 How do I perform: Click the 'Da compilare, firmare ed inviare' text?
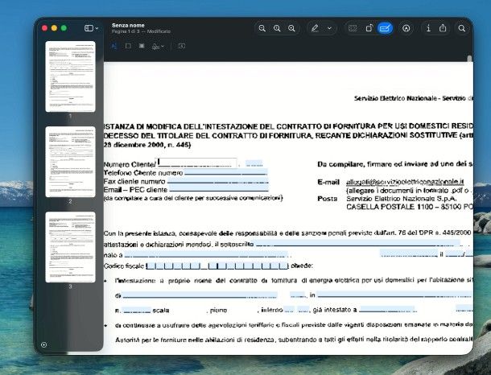(395, 164)
